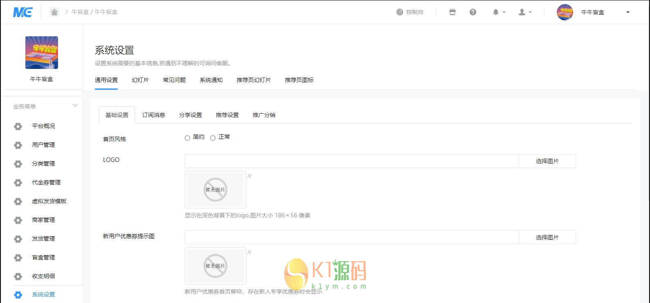Screen dimensions: 650x303
Task: Select the 推荐设置 sub-tab
Action: 227,115
